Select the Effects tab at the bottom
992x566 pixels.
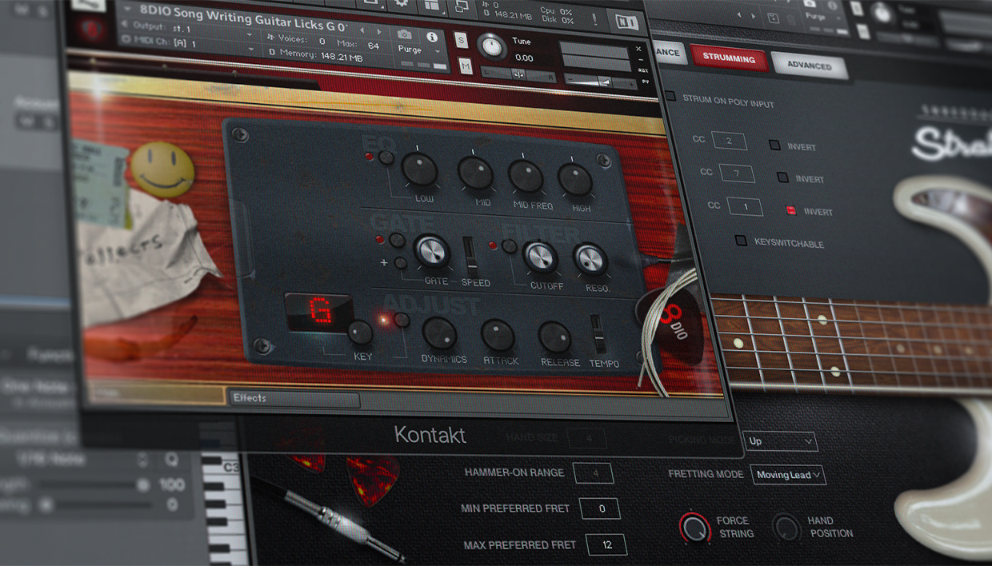coord(294,398)
